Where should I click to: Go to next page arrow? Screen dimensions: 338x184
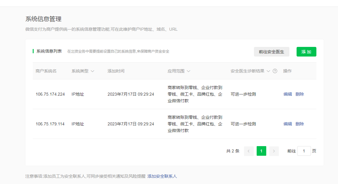pyautogui.click(x=274, y=151)
